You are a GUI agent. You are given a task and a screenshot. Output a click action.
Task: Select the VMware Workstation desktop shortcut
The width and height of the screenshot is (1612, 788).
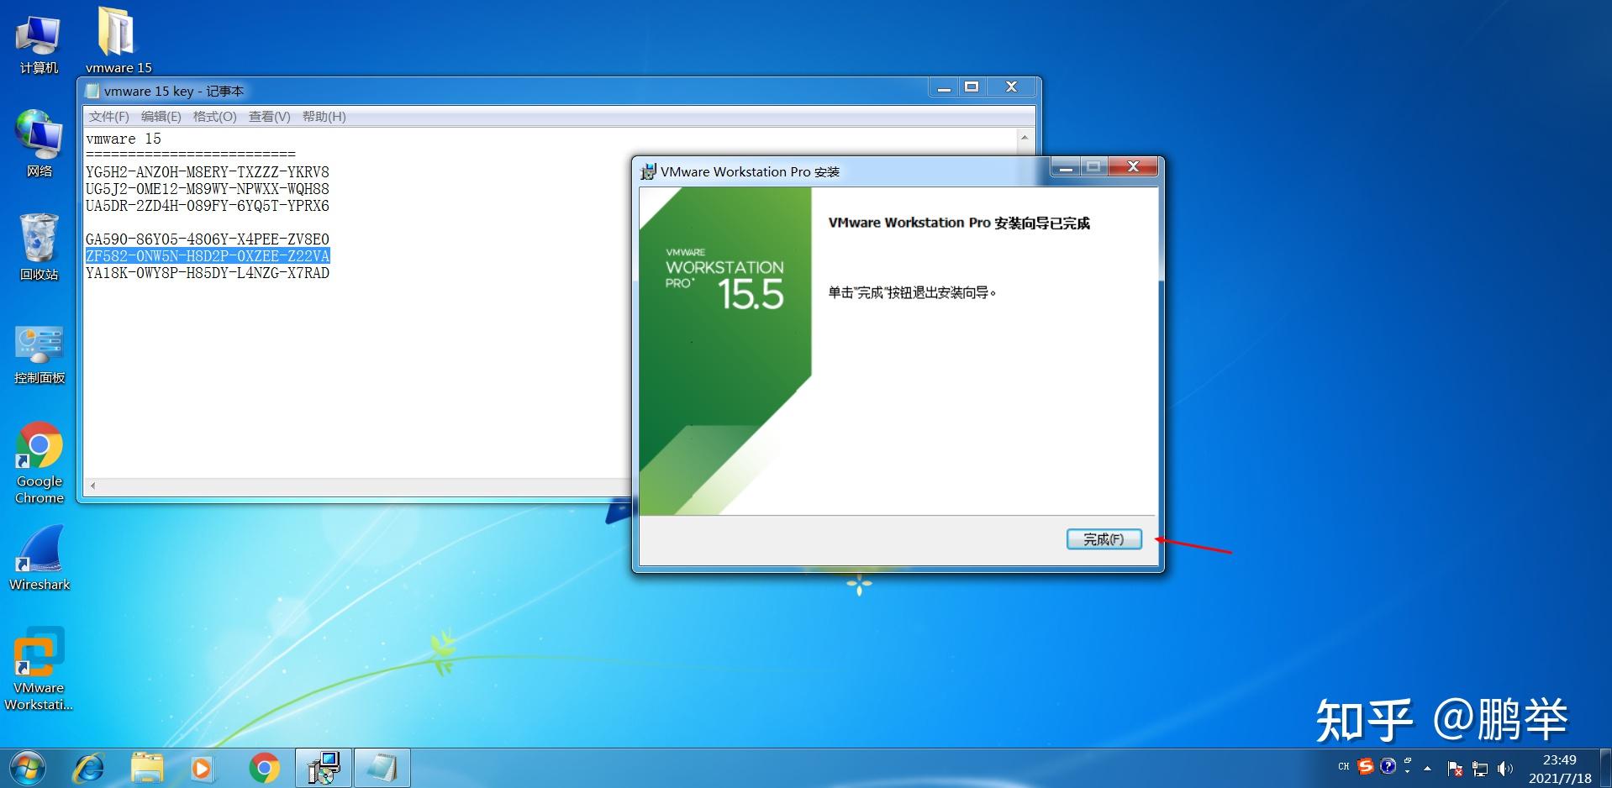(39, 670)
